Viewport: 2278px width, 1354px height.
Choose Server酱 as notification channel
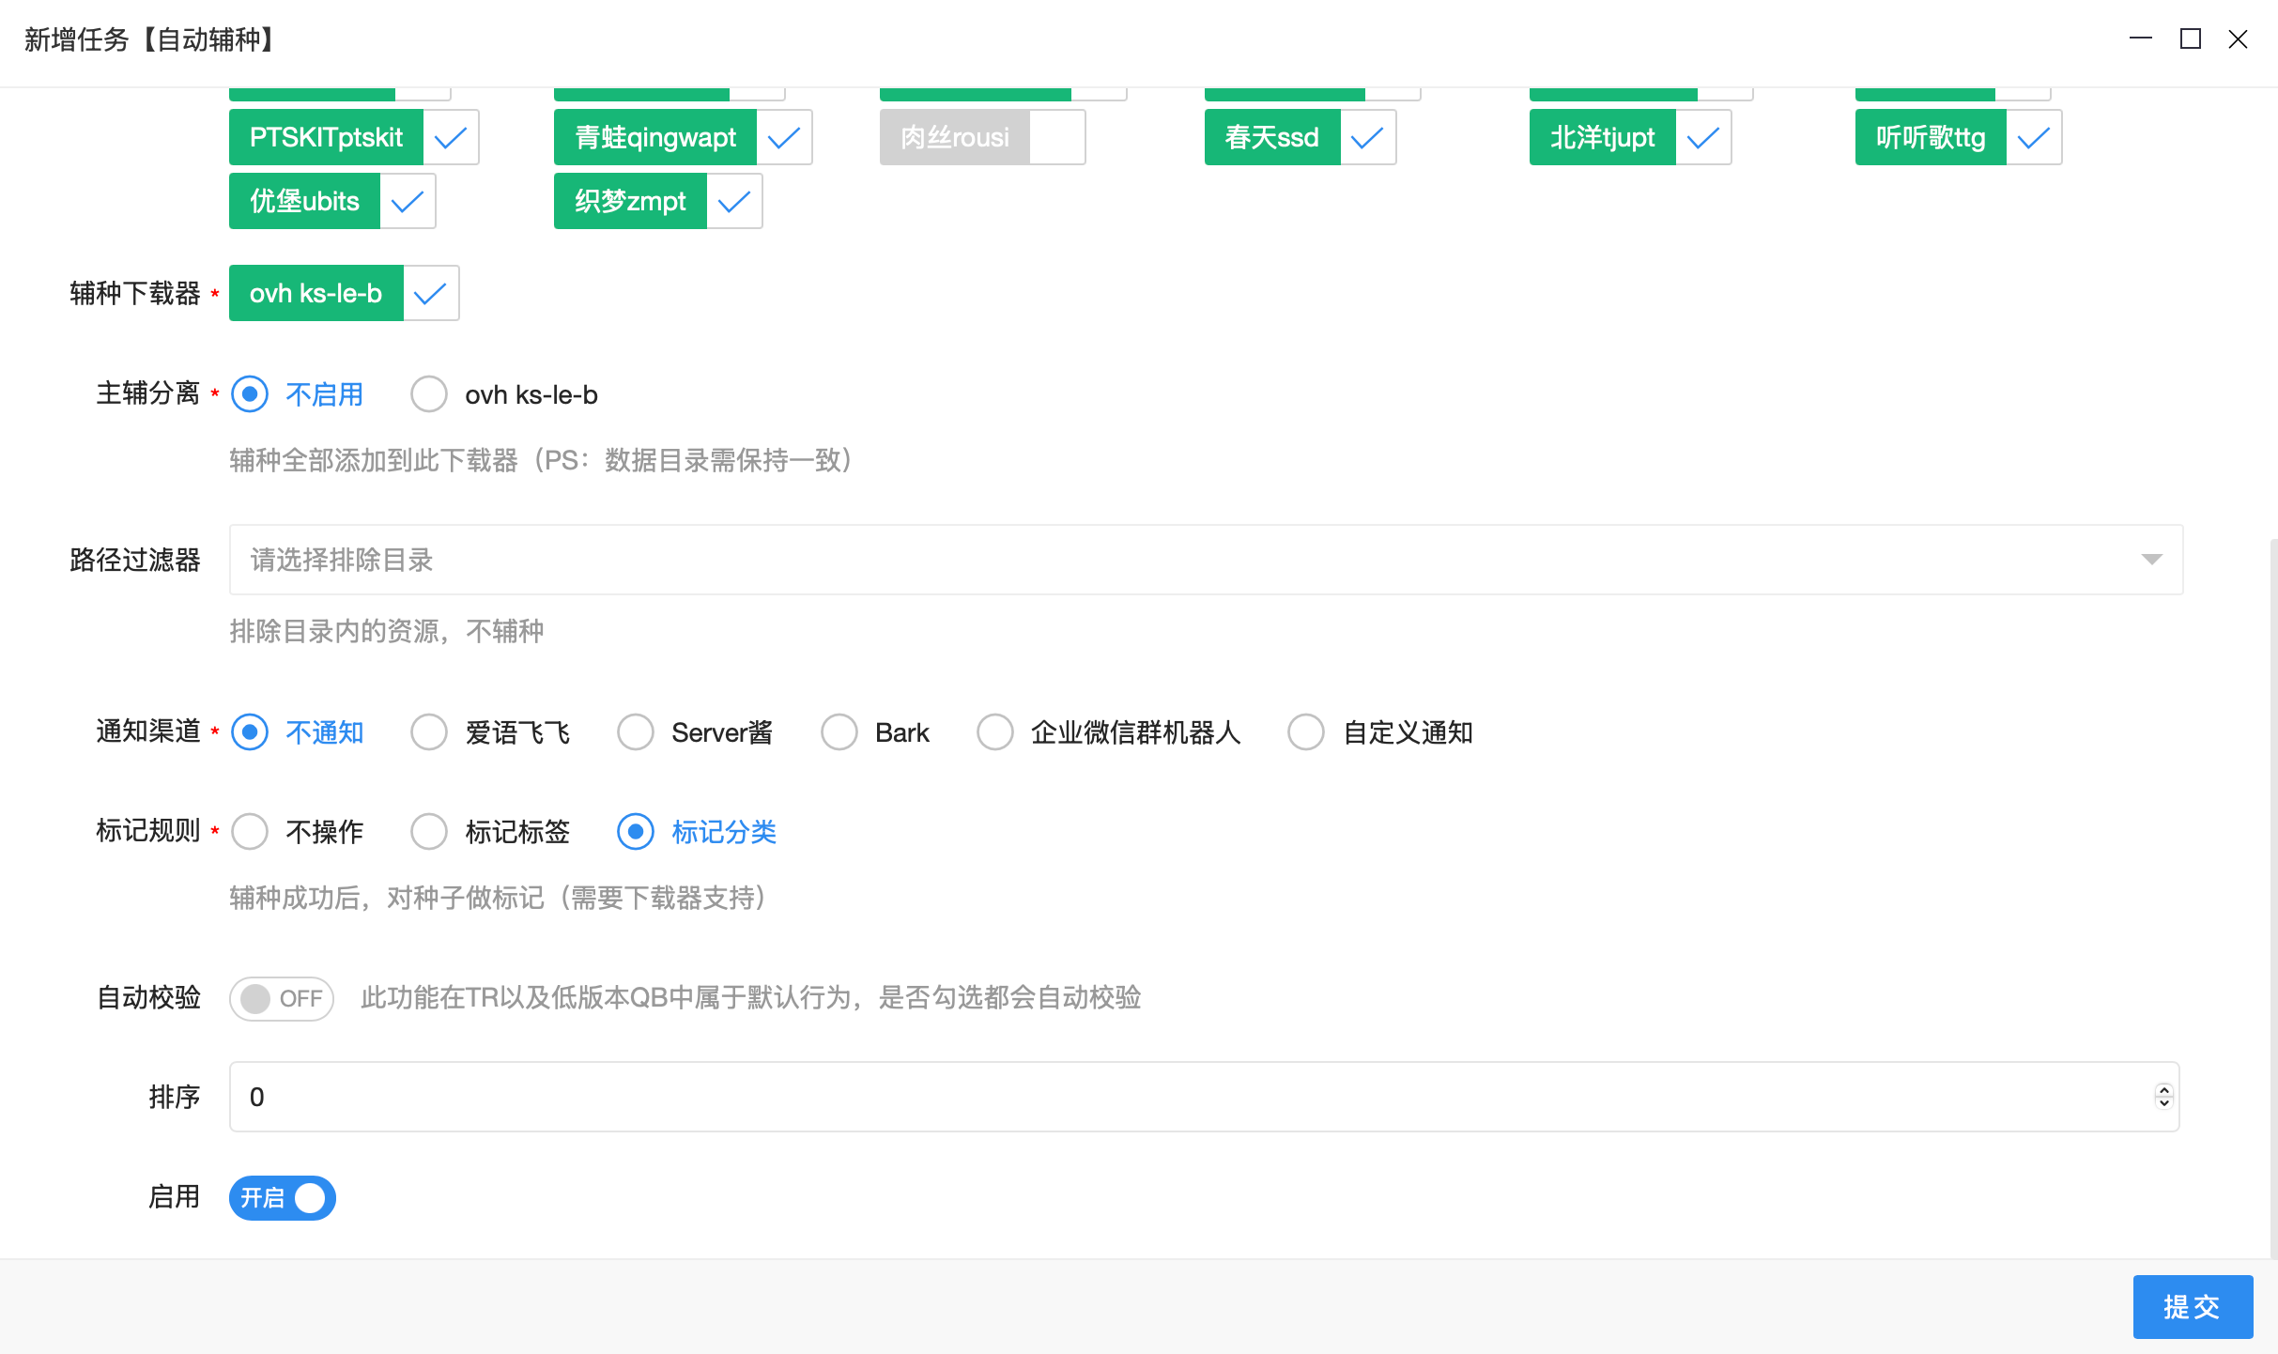(636, 732)
